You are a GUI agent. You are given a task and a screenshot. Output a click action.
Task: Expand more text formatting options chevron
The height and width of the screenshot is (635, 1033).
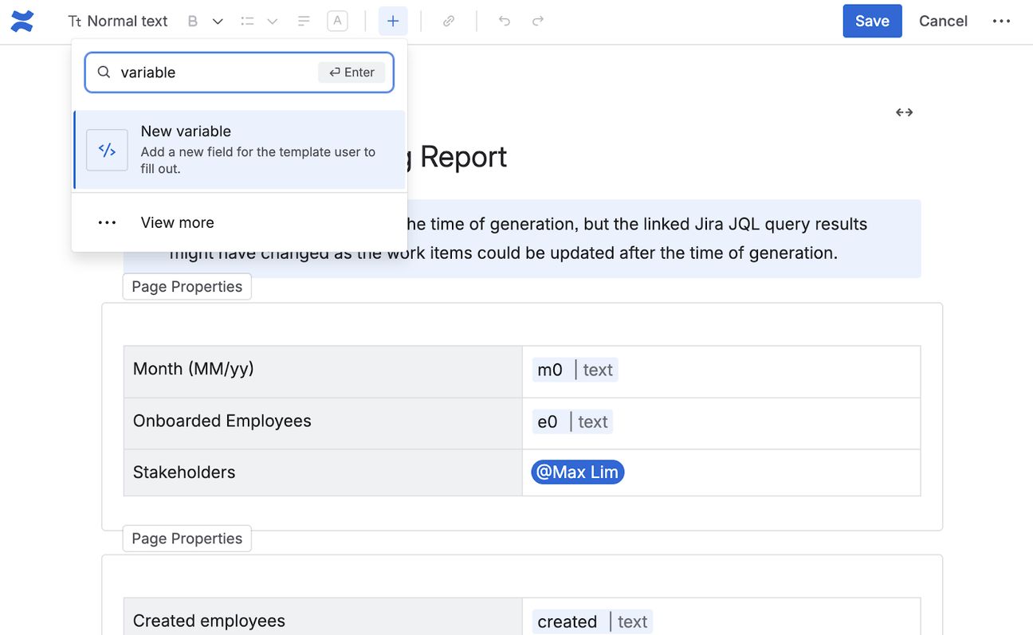pos(218,22)
